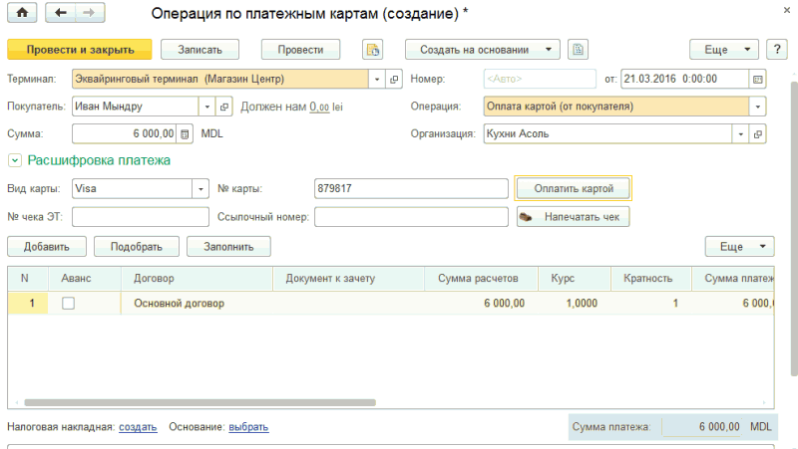Viewport: 798px width, 449px height.
Task: Click the Провести и закрыть button
Action: click(x=79, y=49)
